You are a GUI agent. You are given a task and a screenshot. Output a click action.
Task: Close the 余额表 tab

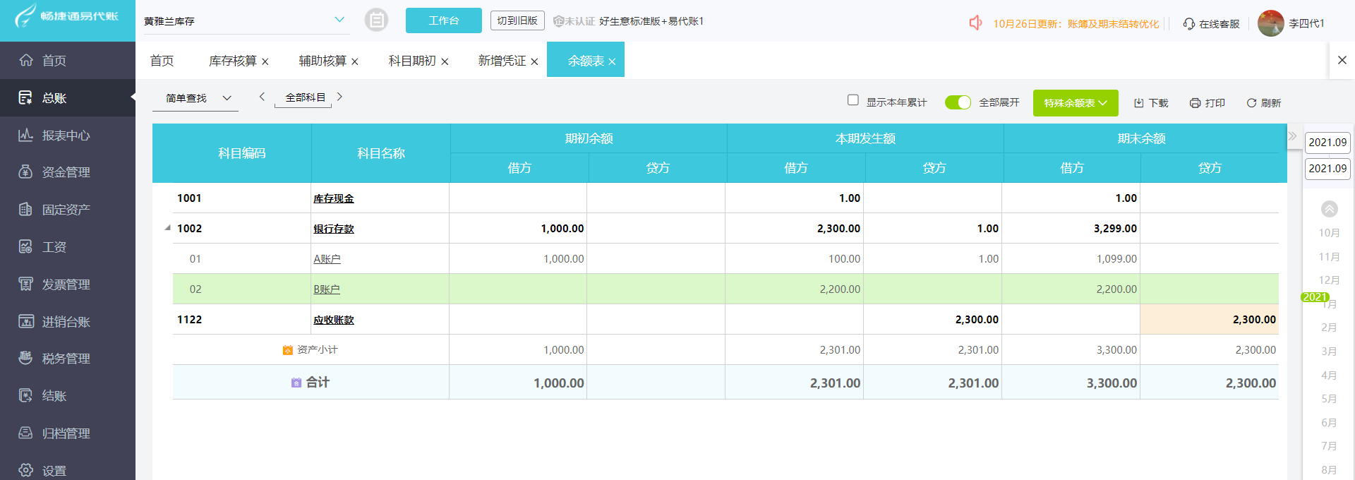(612, 61)
